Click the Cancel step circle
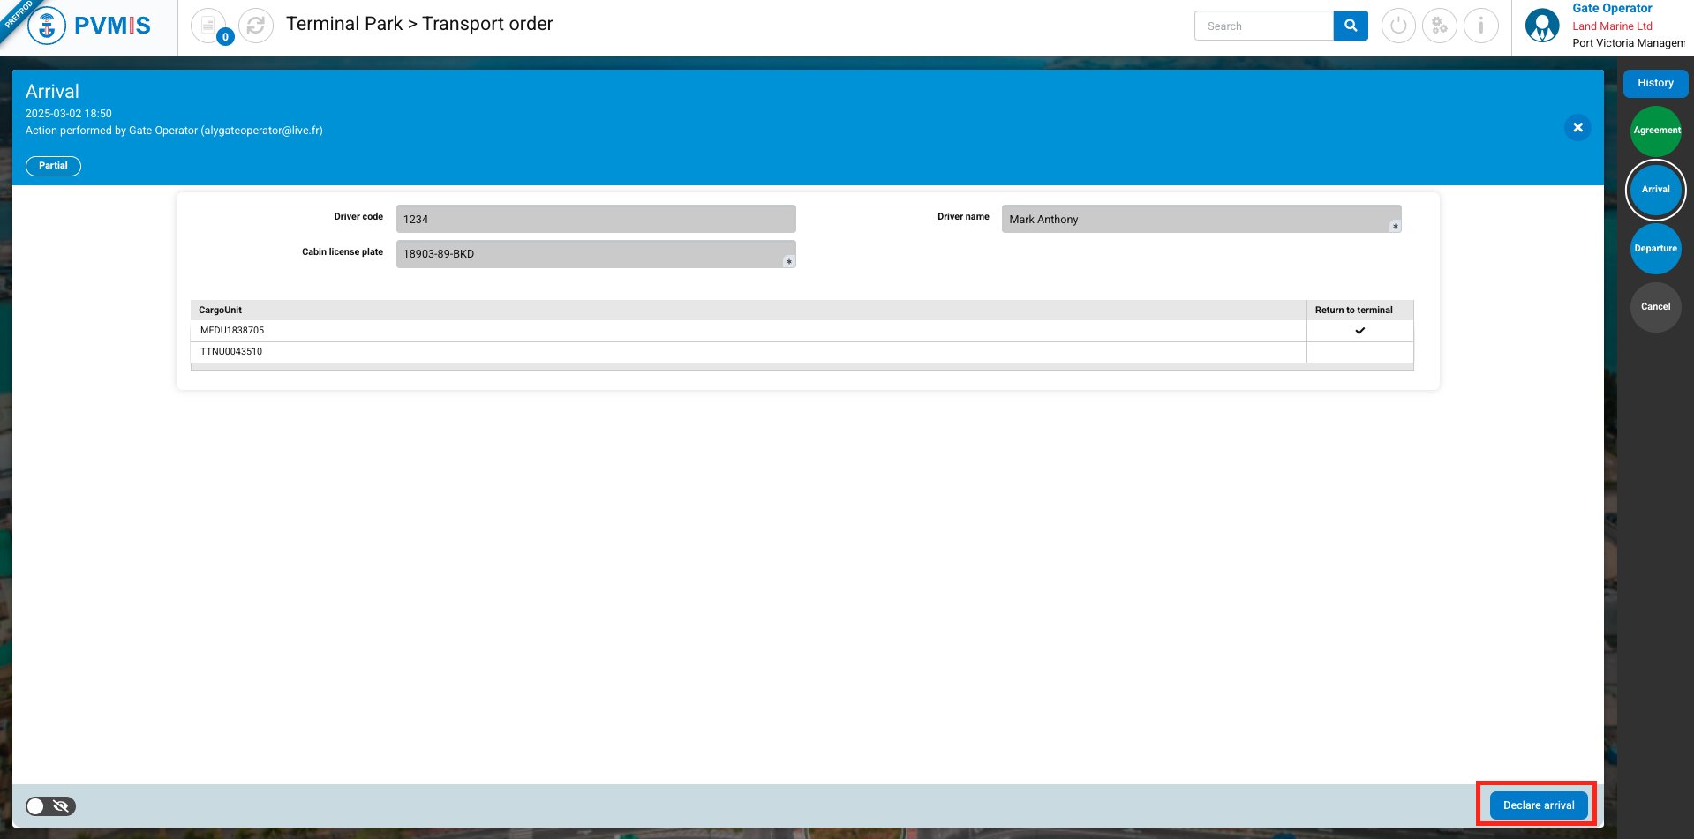The image size is (1694, 839). click(1656, 307)
